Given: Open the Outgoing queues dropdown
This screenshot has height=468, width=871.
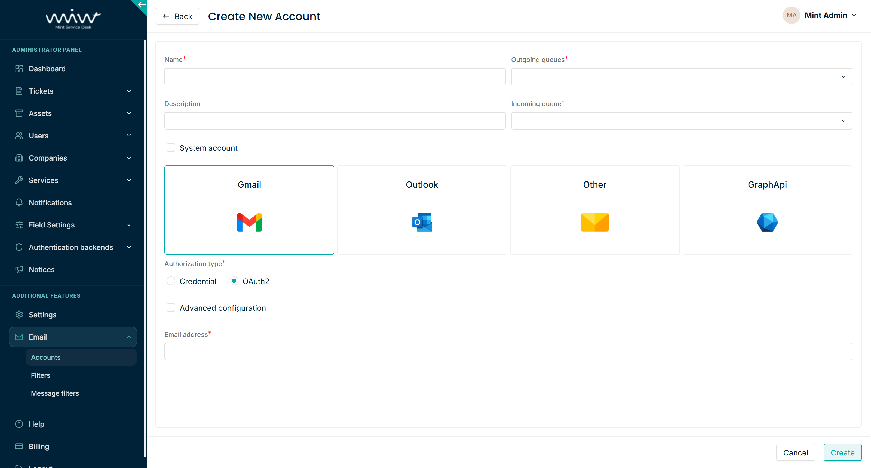Looking at the screenshot, I should tap(681, 77).
